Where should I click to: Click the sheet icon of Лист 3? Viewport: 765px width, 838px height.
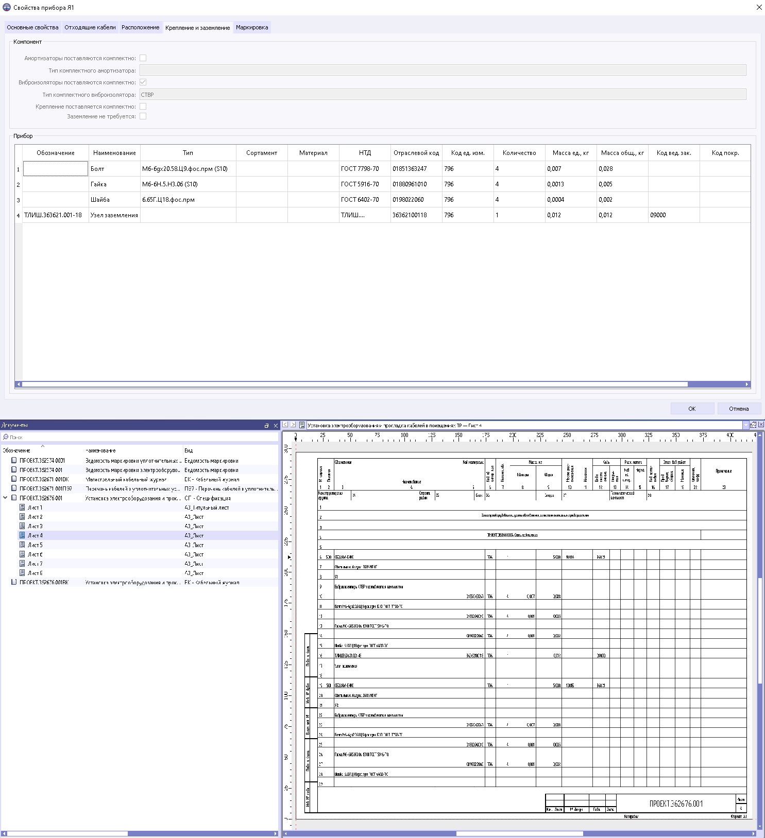point(22,526)
